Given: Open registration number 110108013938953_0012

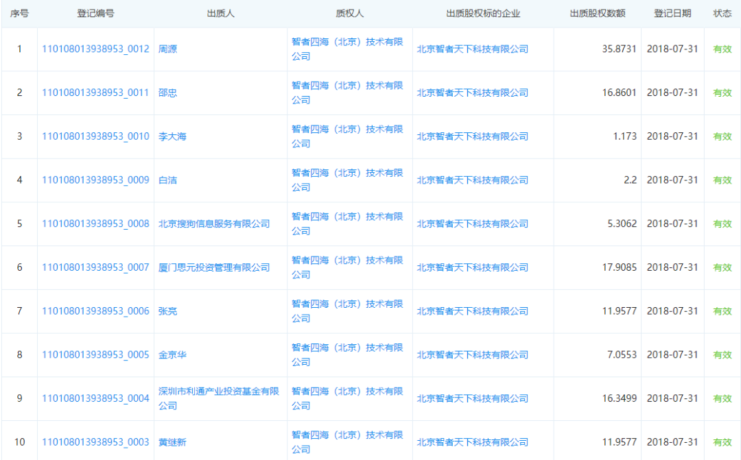Looking at the screenshot, I should [x=95, y=49].
